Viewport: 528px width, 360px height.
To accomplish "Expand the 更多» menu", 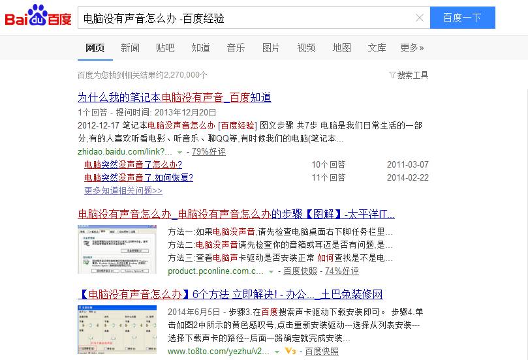I will click(412, 48).
